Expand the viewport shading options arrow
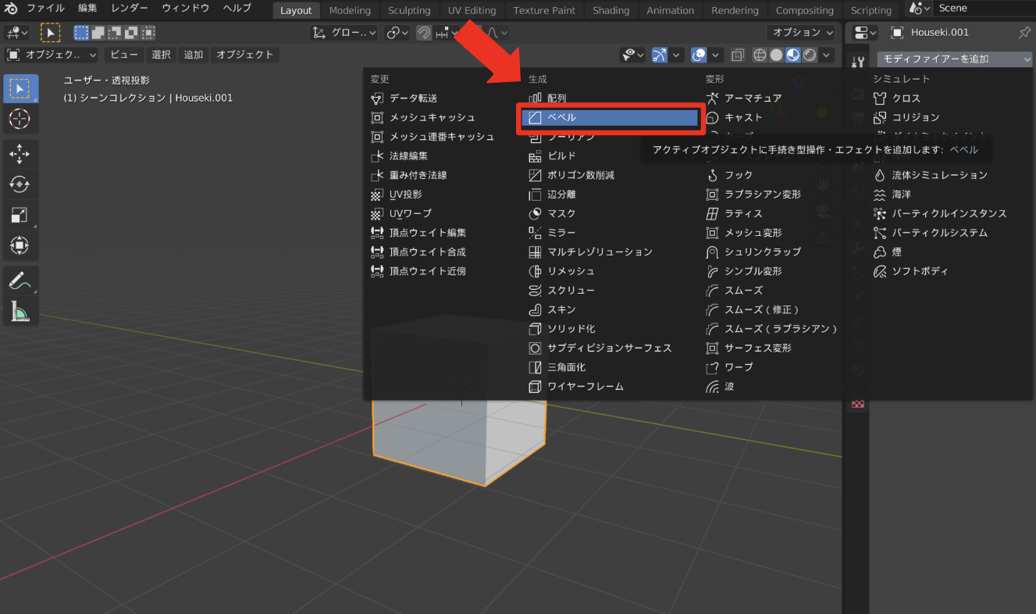Image resolution: width=1036 pixels, height=614 pixels. click(x=827, y=55)
